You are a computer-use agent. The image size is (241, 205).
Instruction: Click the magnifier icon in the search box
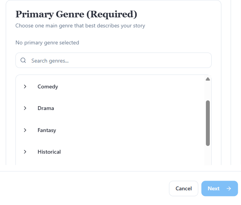pyautogui.click(x=23, y=60)
